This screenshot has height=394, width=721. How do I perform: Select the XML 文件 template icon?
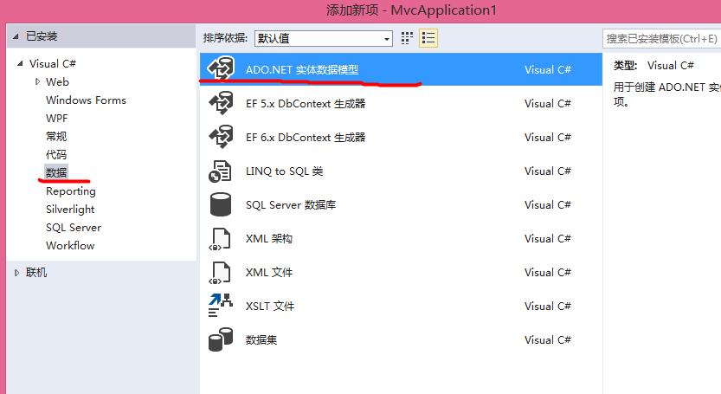pos(221,272)
